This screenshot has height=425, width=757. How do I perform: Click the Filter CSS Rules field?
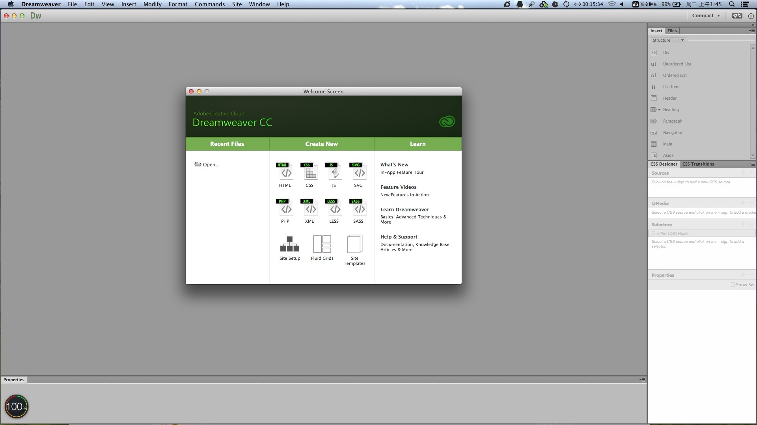702,233
